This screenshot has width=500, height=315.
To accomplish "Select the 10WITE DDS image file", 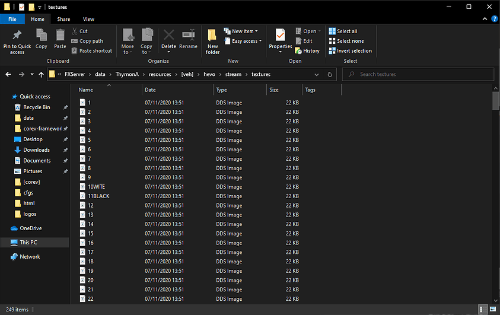I will pyautogui.click(x=96, y=187).
